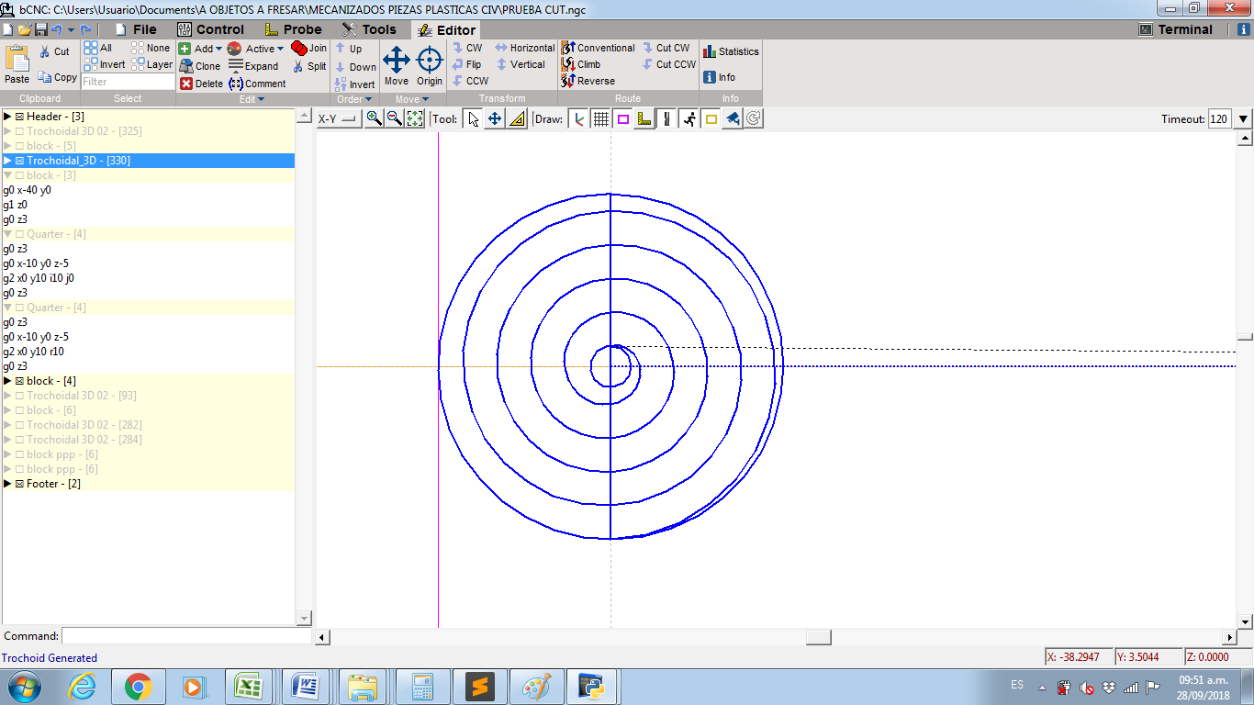Open the Add dropdown menu

[200, 49]
